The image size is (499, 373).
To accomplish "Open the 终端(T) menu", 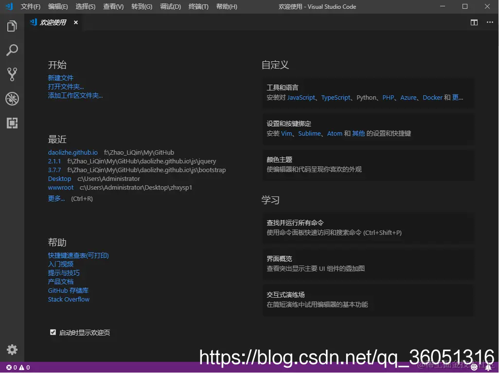I will [x=198, y=7].
